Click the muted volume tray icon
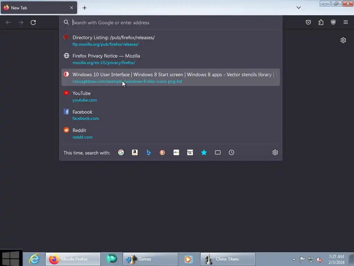Viewport: 354px width, 266px height. click(x=319, y=259)
